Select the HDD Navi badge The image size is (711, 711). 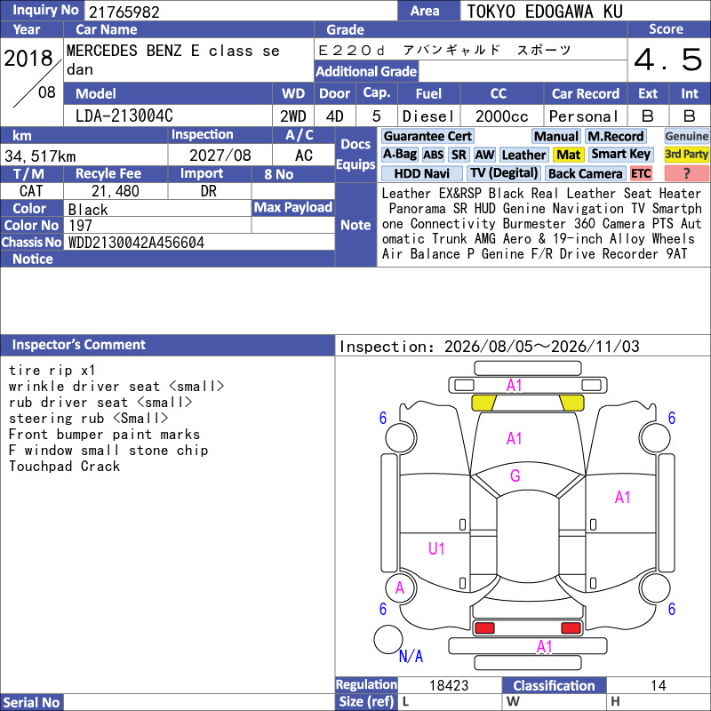tap(421, 173)
